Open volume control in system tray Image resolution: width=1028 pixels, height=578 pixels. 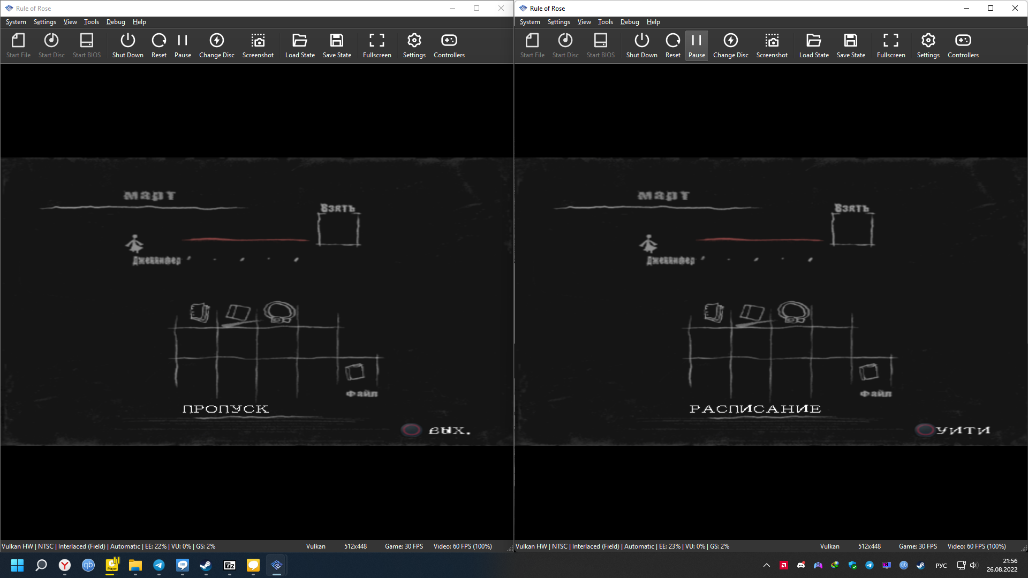point(973,565)
